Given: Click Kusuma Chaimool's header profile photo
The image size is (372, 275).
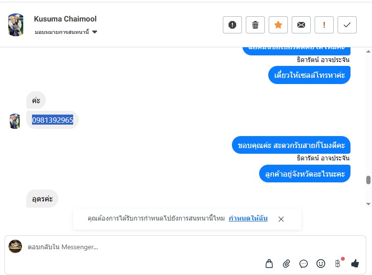Looking at the screenshot, I should [x=16, y=25].
